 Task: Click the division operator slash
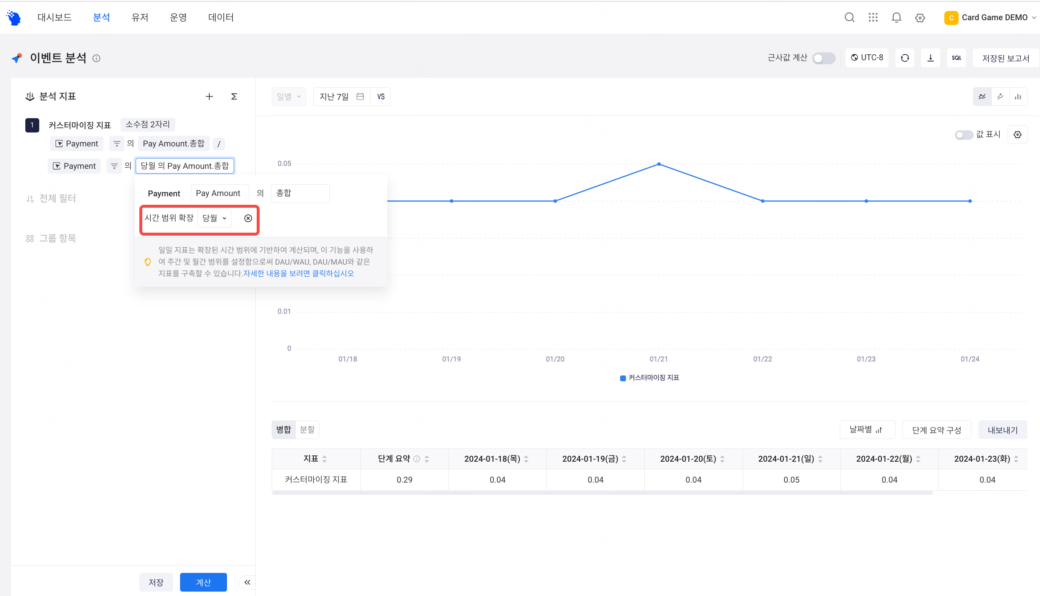tap(219, 144)
